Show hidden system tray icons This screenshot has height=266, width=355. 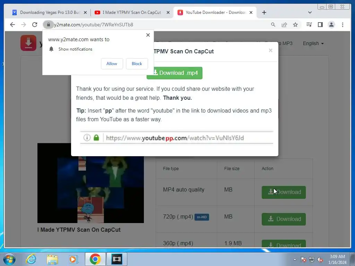tap(295, 259)
